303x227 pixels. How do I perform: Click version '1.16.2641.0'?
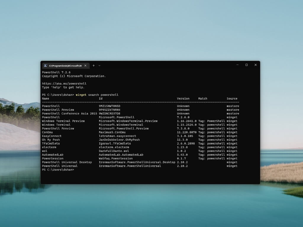coord(187,121)
